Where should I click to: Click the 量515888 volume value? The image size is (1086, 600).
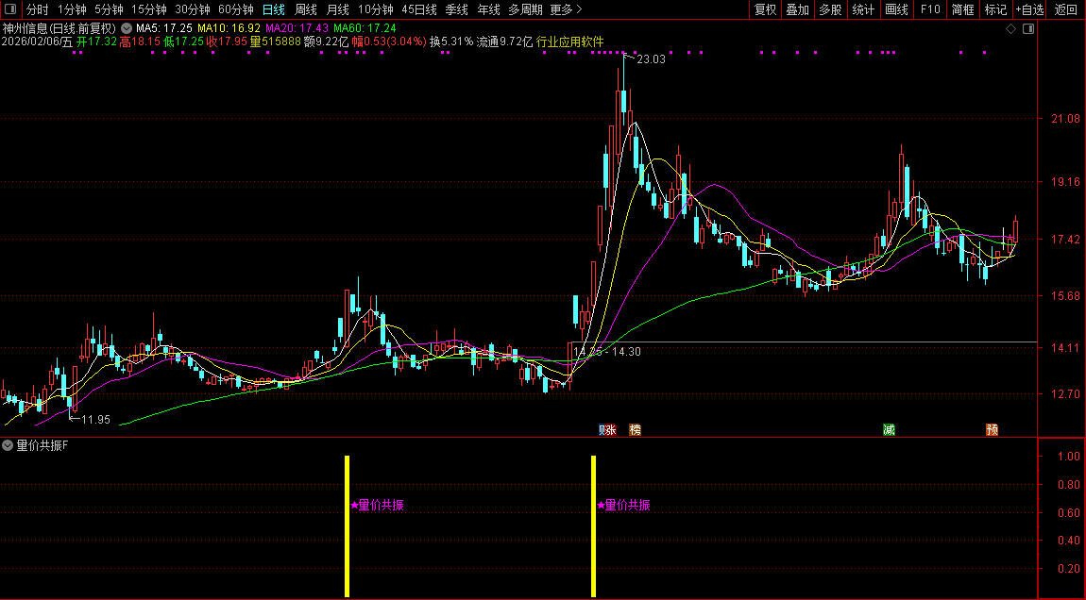pos(276,42)
